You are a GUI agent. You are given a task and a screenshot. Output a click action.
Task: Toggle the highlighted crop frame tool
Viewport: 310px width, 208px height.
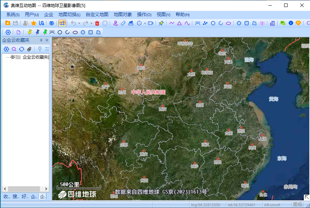[62, 23]
